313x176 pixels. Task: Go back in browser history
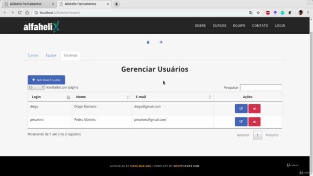click(x=5, y=13)
